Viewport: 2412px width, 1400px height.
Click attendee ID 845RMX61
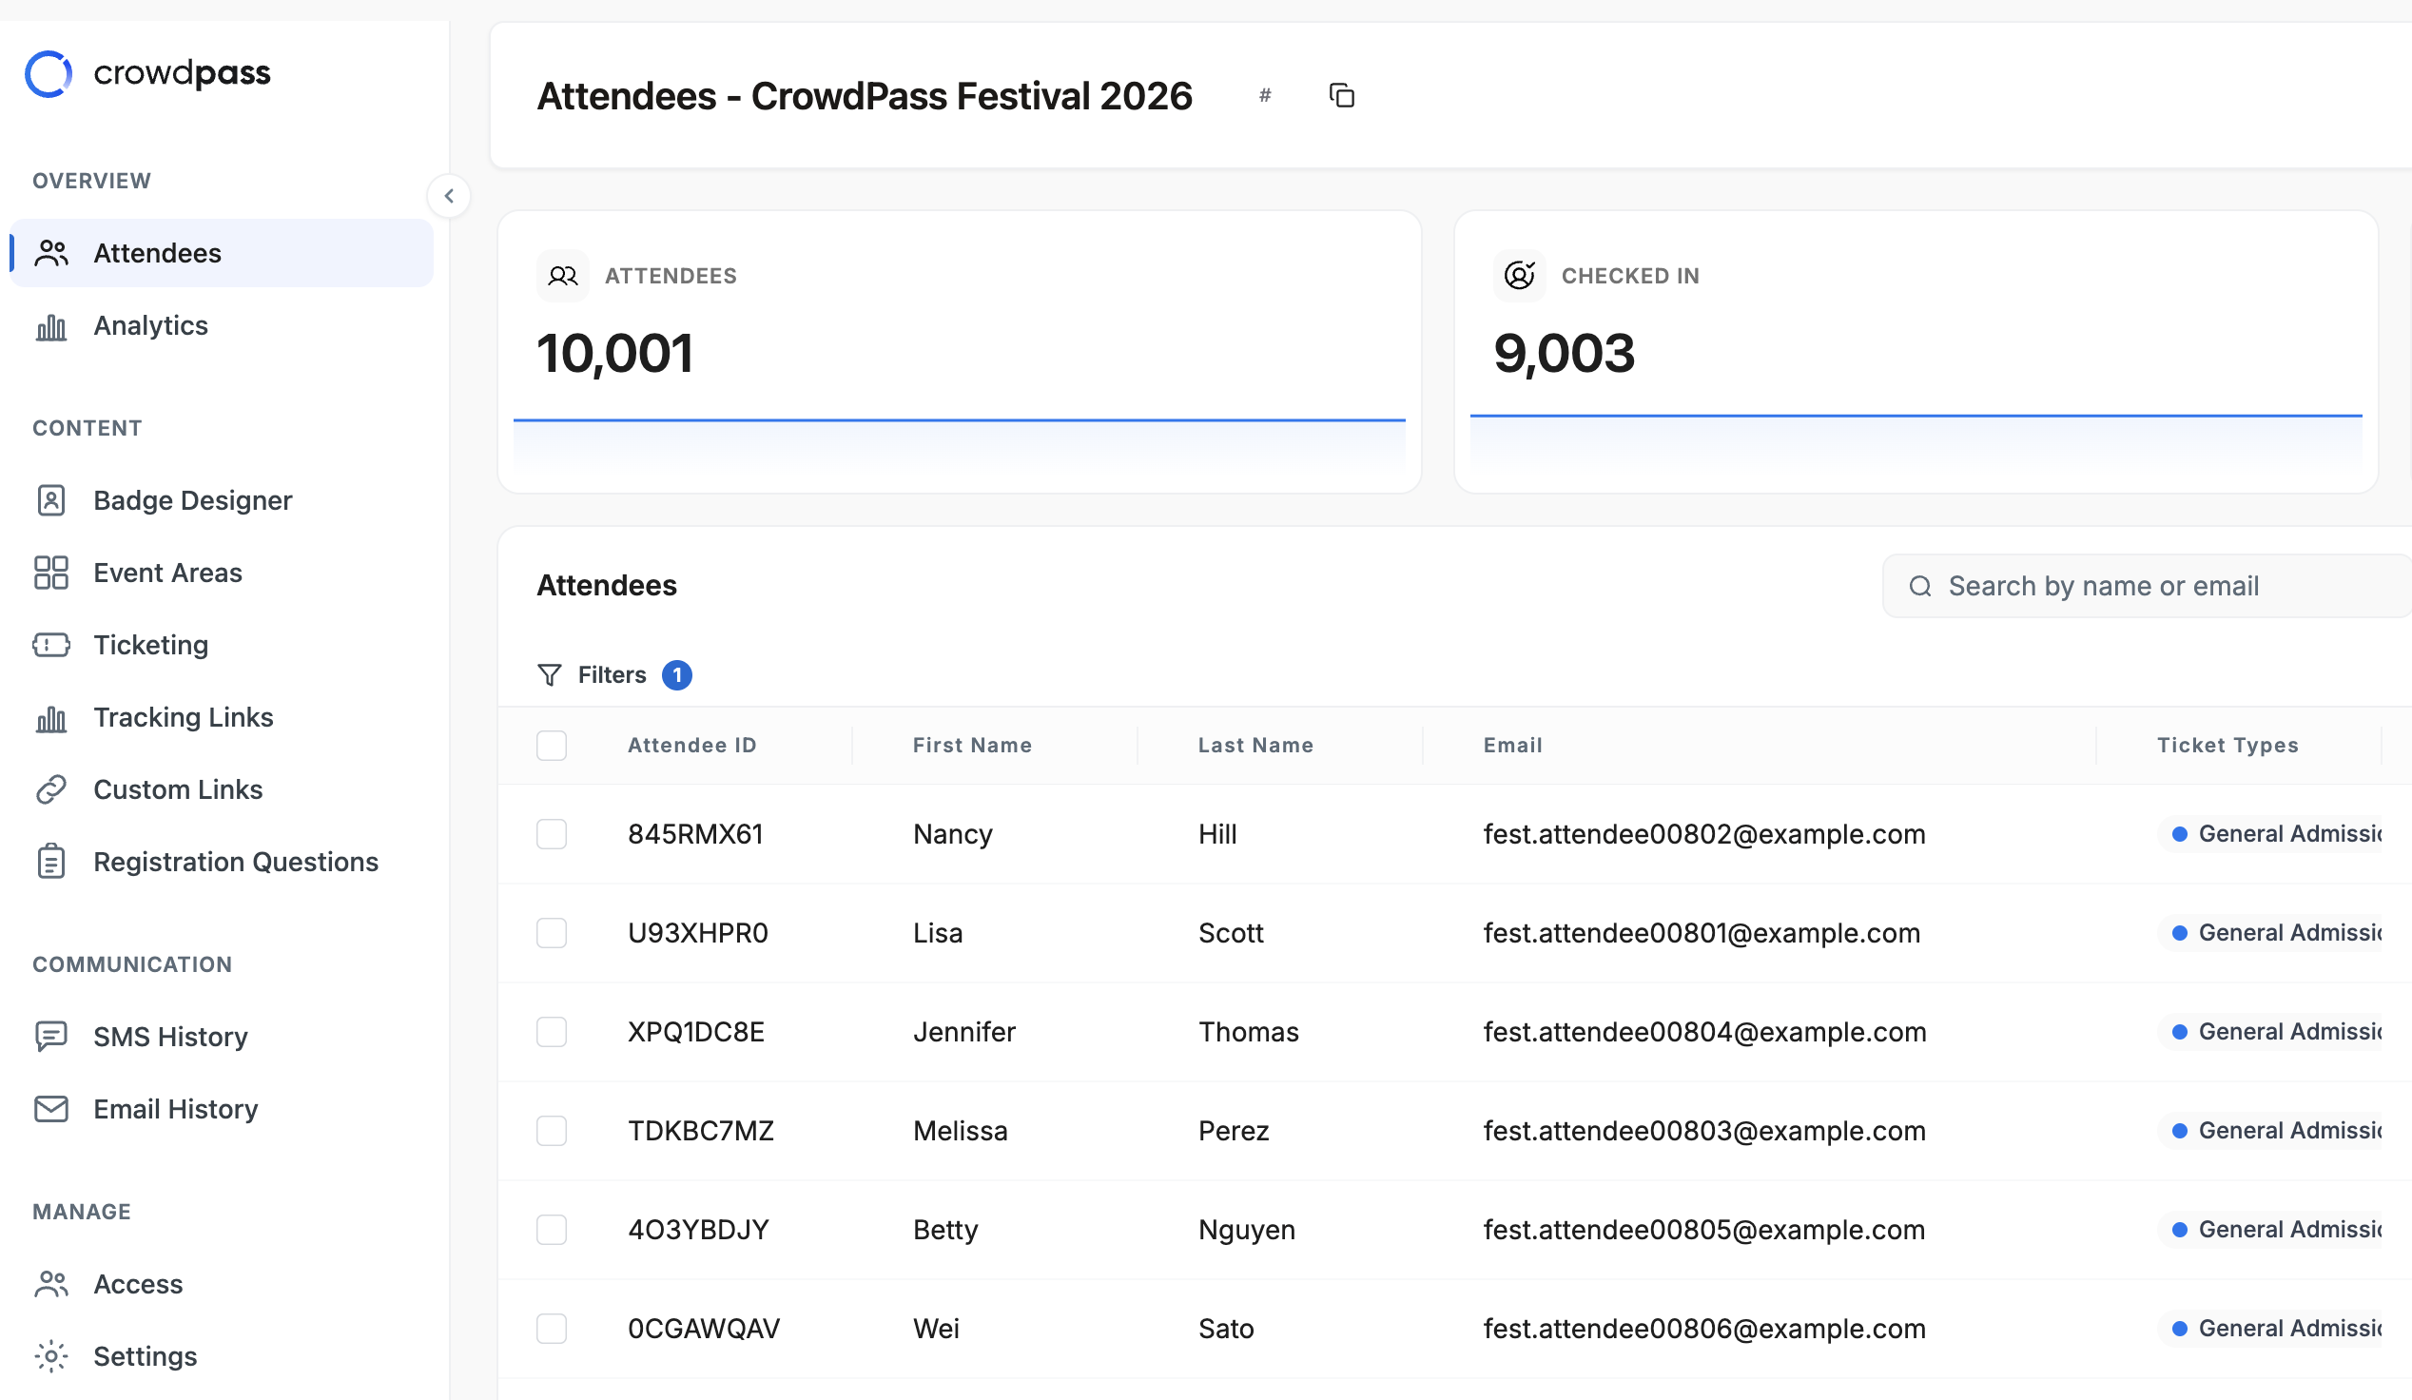(x=696, y=834)
